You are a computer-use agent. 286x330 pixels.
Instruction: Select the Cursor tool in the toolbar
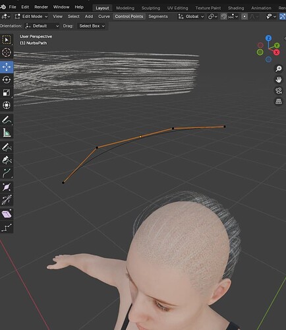[x=7, y=53]
